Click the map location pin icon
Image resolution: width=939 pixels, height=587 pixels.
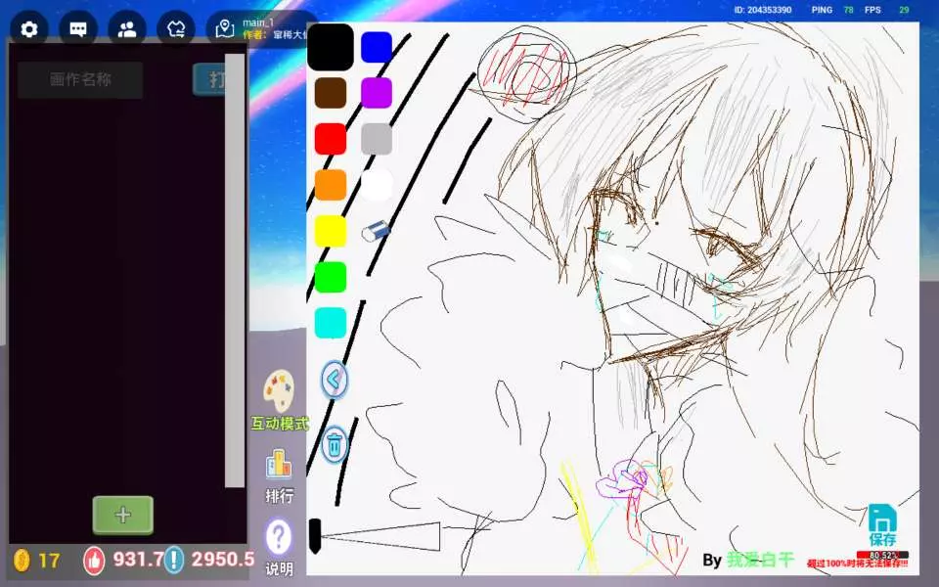225,28
